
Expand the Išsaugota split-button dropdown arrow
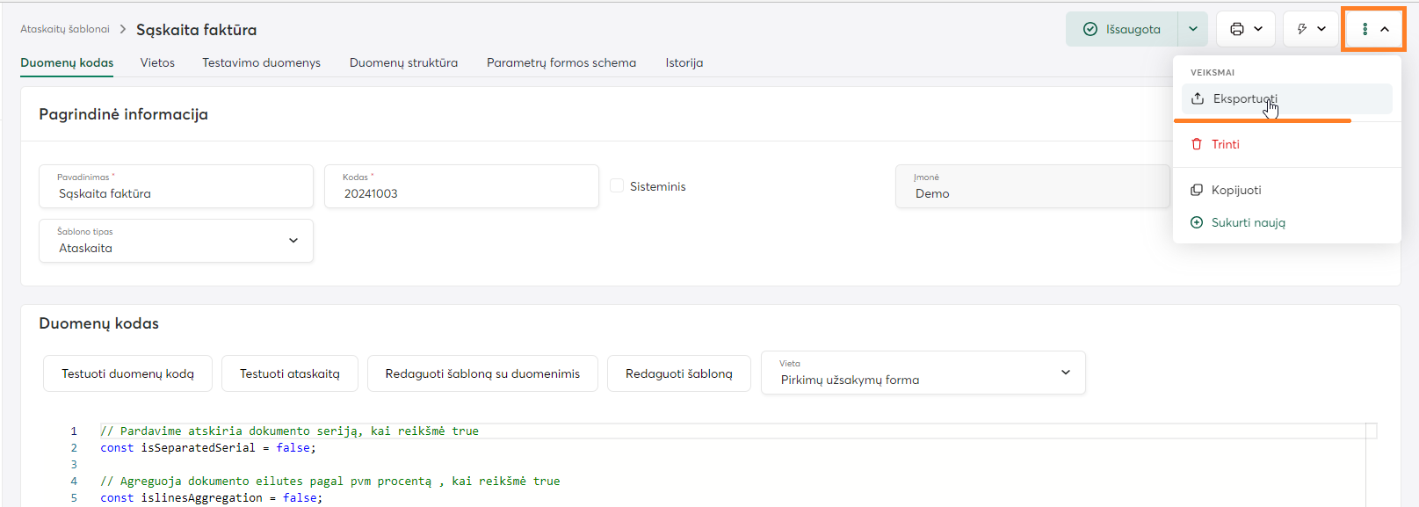click(x=1193, y=29)
